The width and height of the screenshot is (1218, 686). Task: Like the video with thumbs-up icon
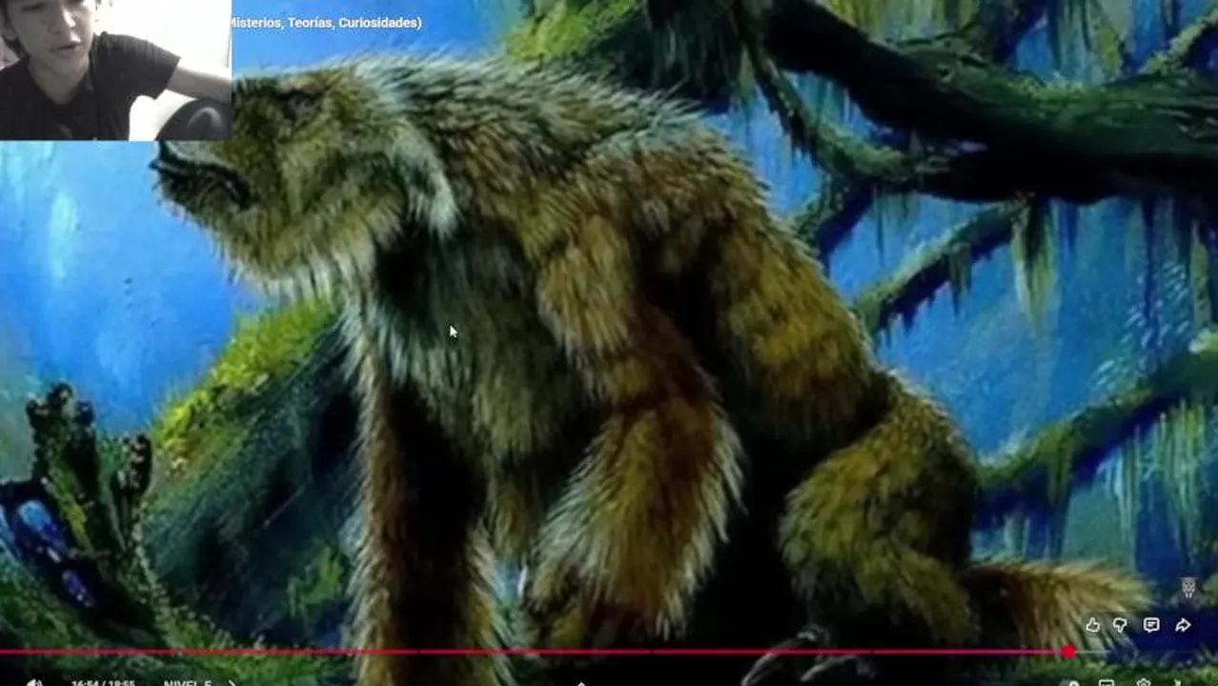tap(1092, 625)
